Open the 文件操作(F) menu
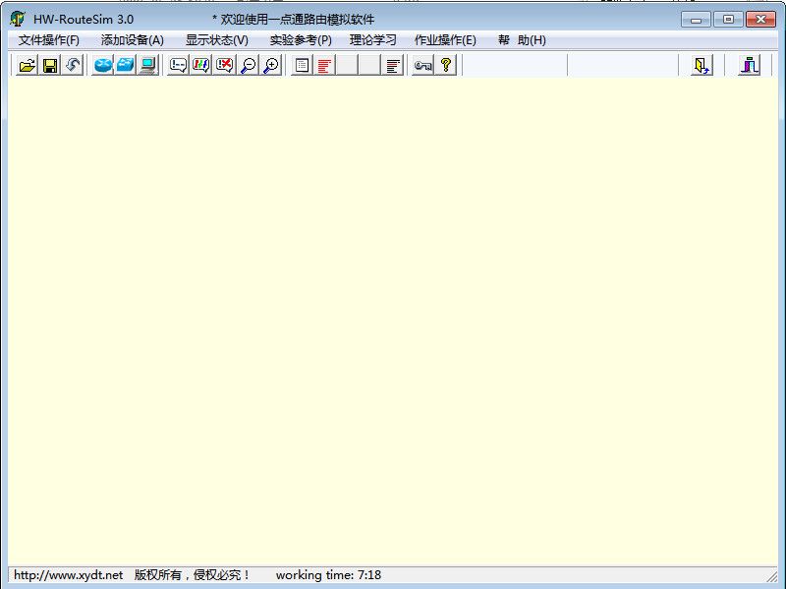Screen dimensions: 786x589 (48, 40)
